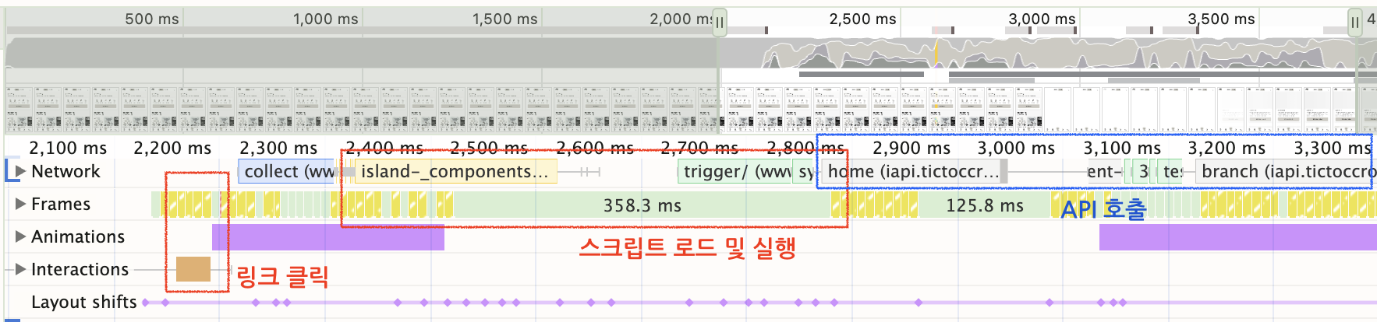Click the 2,900 ms timeline ruler label

click(x=912, y=148)
